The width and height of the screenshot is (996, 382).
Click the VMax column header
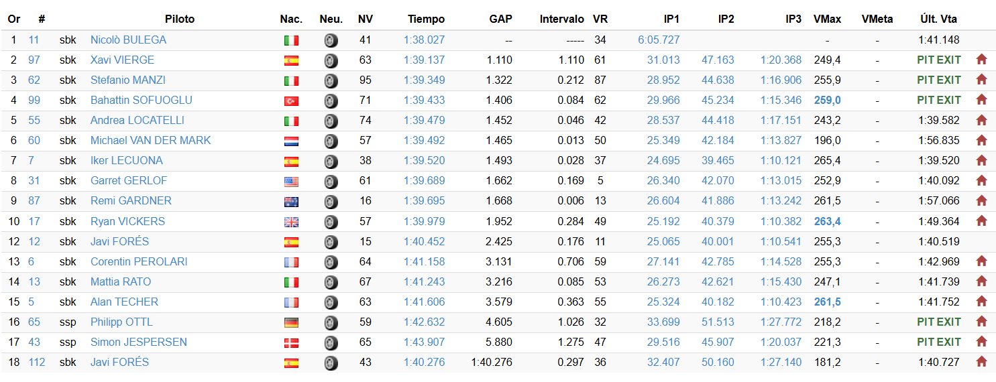pyautogui.click(x=827, y=19)
